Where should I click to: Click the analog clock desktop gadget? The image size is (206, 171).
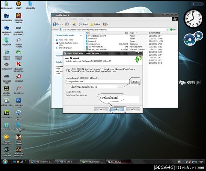(x=193, y=19)
